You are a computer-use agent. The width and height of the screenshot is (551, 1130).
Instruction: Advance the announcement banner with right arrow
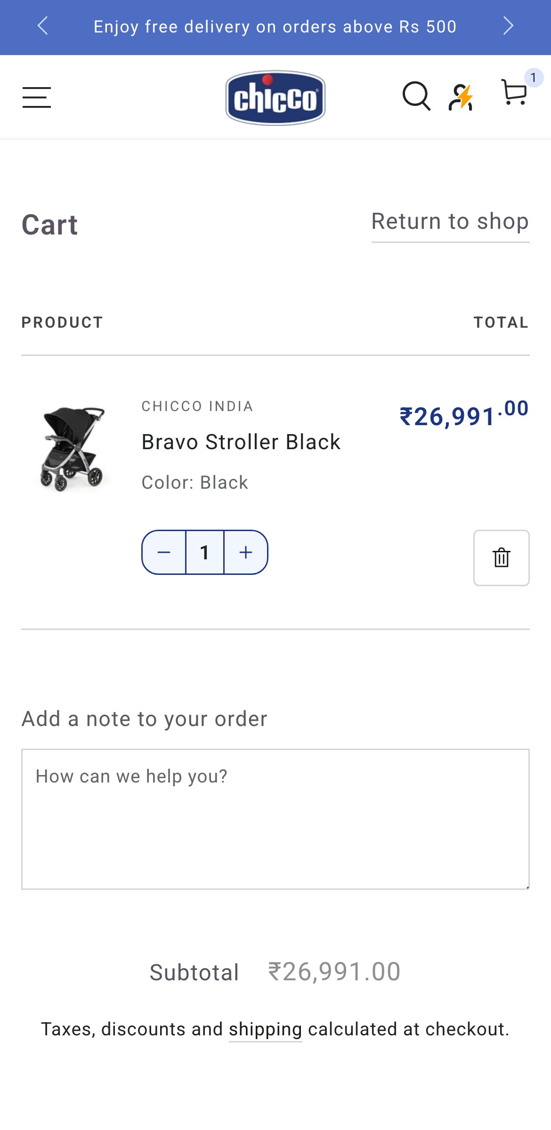click(509, 26)
